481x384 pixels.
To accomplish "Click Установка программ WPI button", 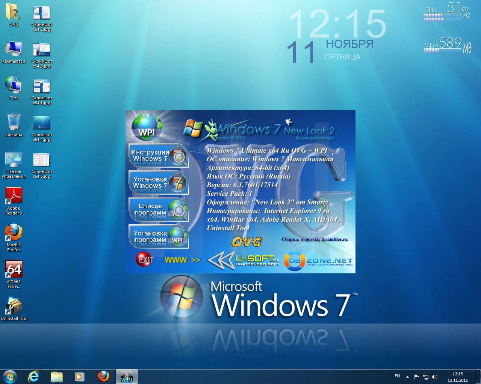I will 159,237.
